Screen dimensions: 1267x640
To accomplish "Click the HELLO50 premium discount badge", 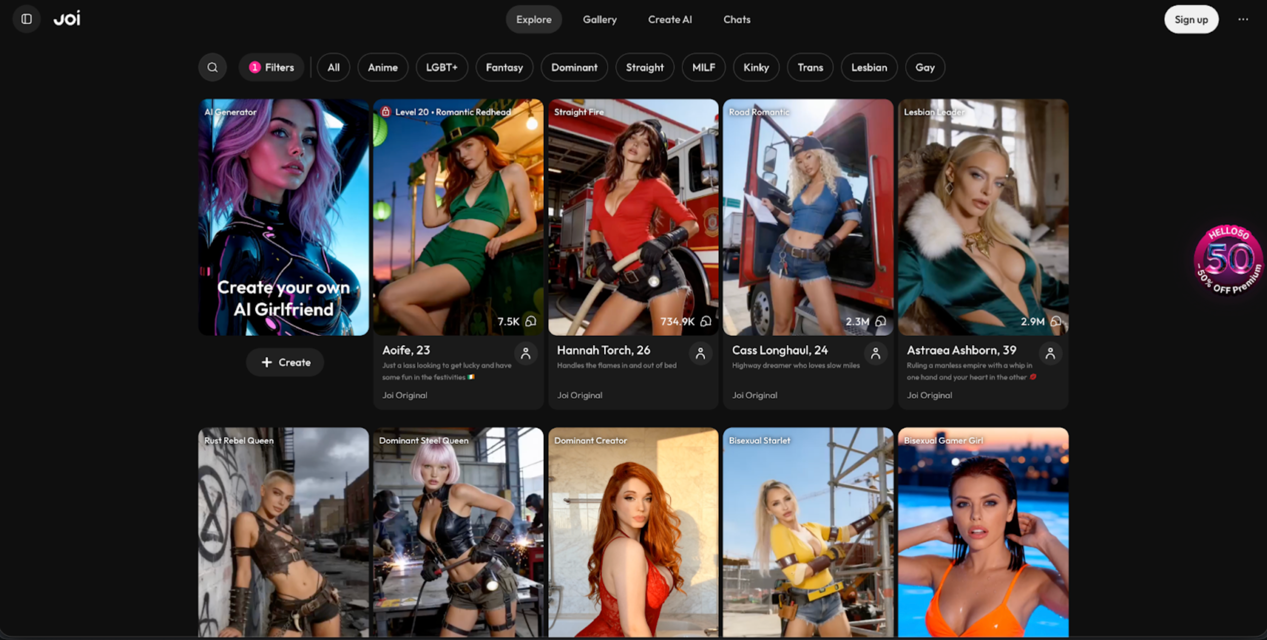I will click(1229, 260).
